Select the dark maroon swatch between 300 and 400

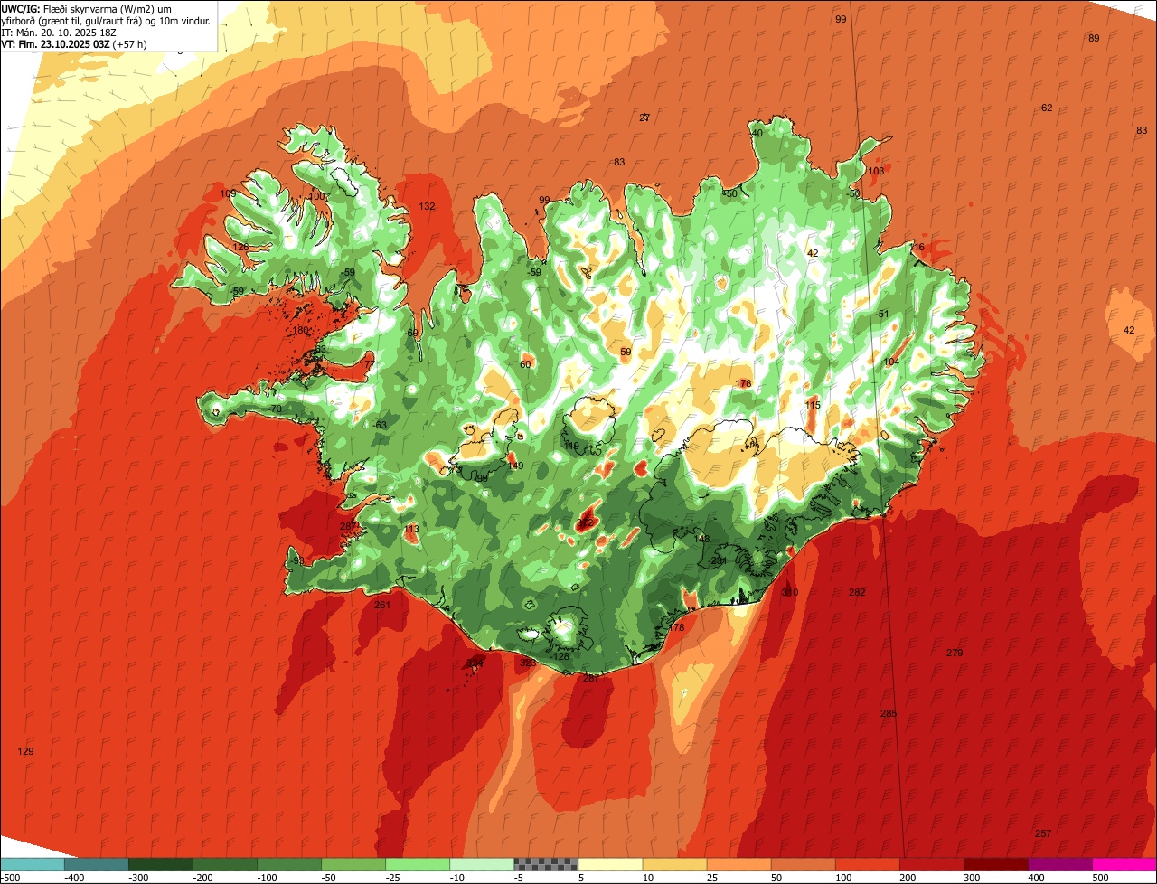click(x=994, y=864)
